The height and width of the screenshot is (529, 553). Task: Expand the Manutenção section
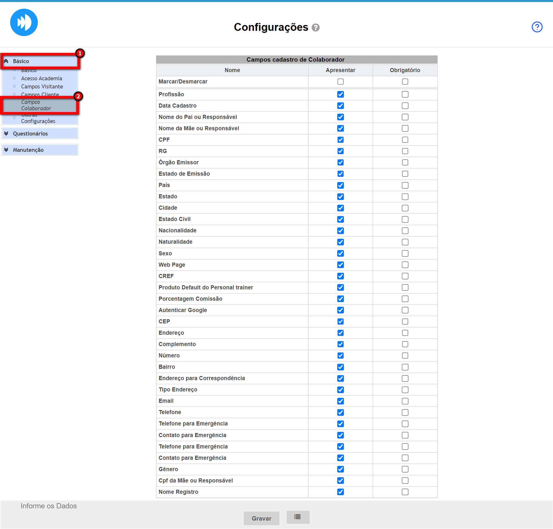[28, 150]
